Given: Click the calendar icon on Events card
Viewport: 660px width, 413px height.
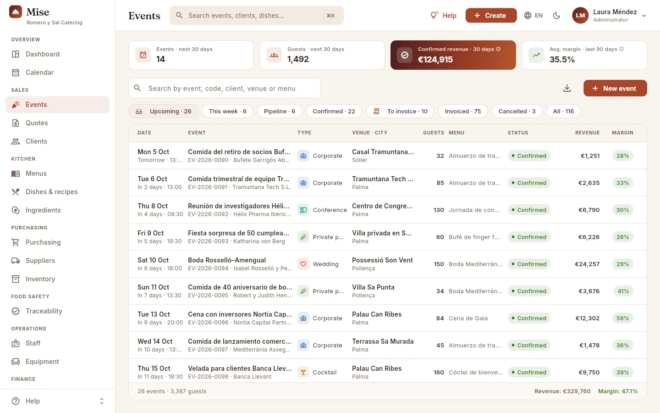Looking at the screenshot, I should click(143, 55).
